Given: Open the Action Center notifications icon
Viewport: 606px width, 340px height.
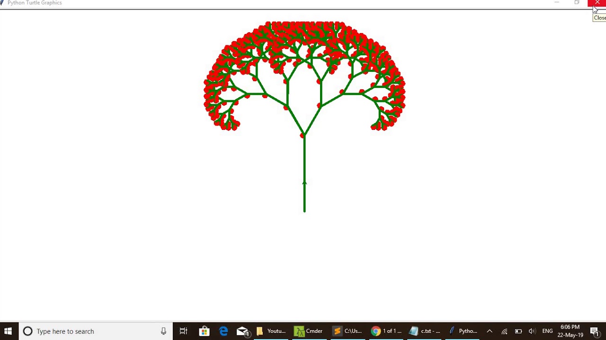Looking at the screenshot, I should 595,331.
